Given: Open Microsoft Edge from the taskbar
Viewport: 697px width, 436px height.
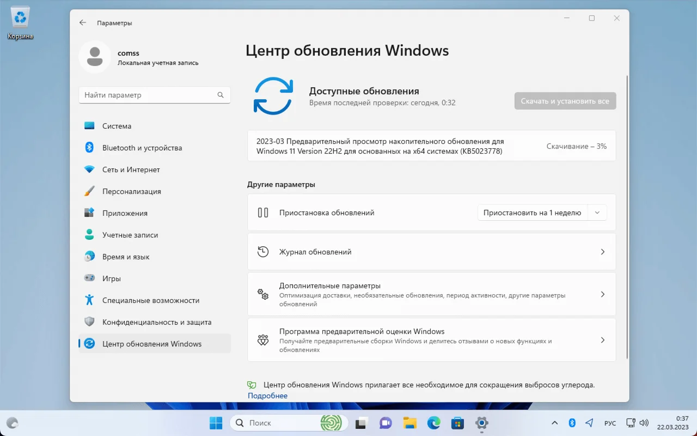Looking at the screenshot, I should tap(433, 423).
